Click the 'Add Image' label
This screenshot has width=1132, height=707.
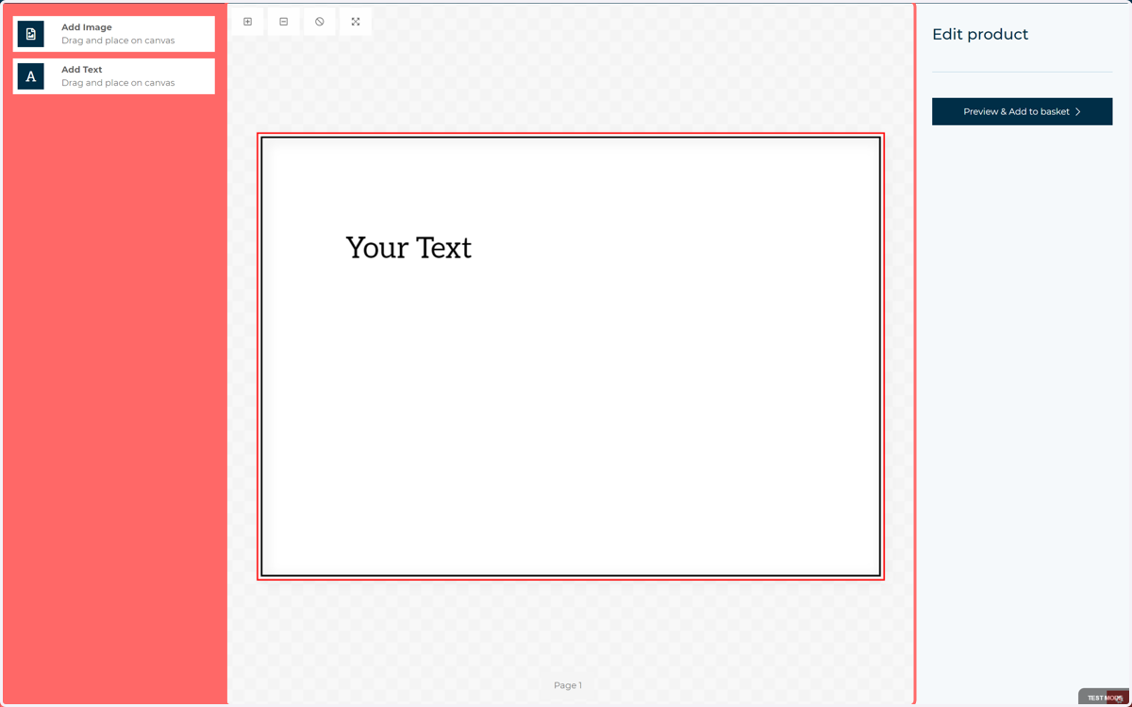coord(87,27)
